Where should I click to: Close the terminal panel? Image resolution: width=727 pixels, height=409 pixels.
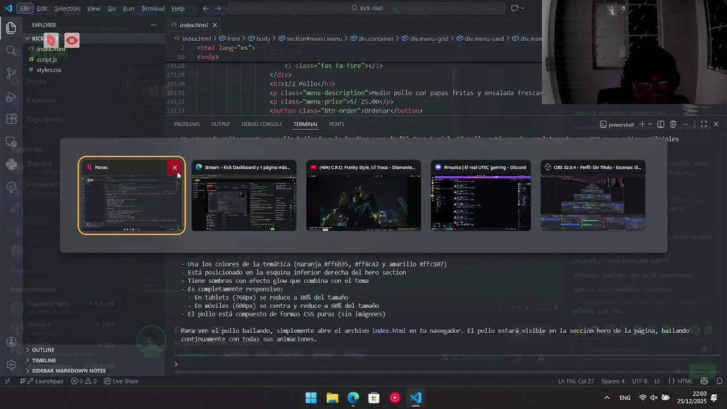pos(716,124)
